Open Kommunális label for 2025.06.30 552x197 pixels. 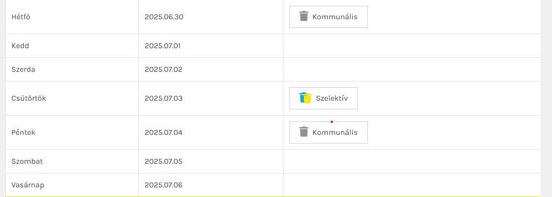click(x=335, y=17)
